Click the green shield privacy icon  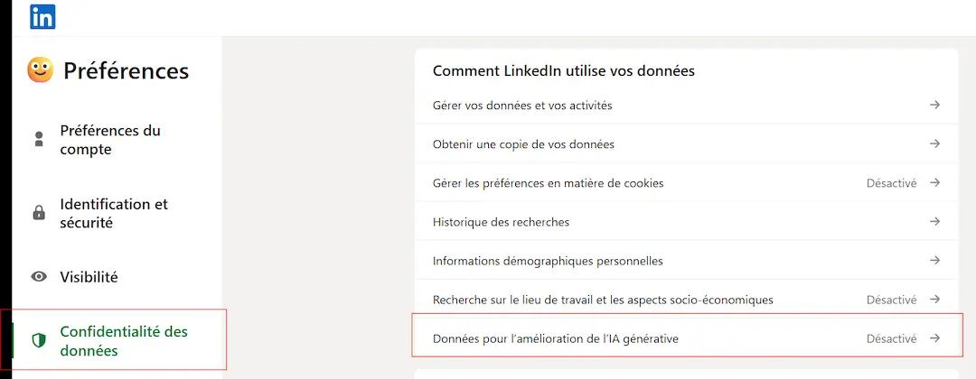[39, 340]
